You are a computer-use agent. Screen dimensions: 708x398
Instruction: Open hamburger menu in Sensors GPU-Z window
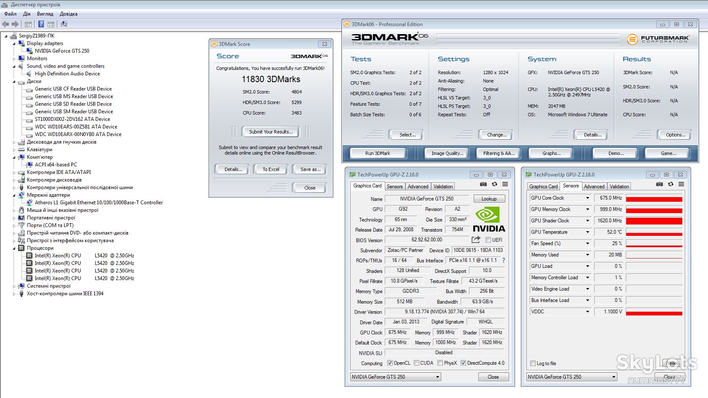(681, 184)
